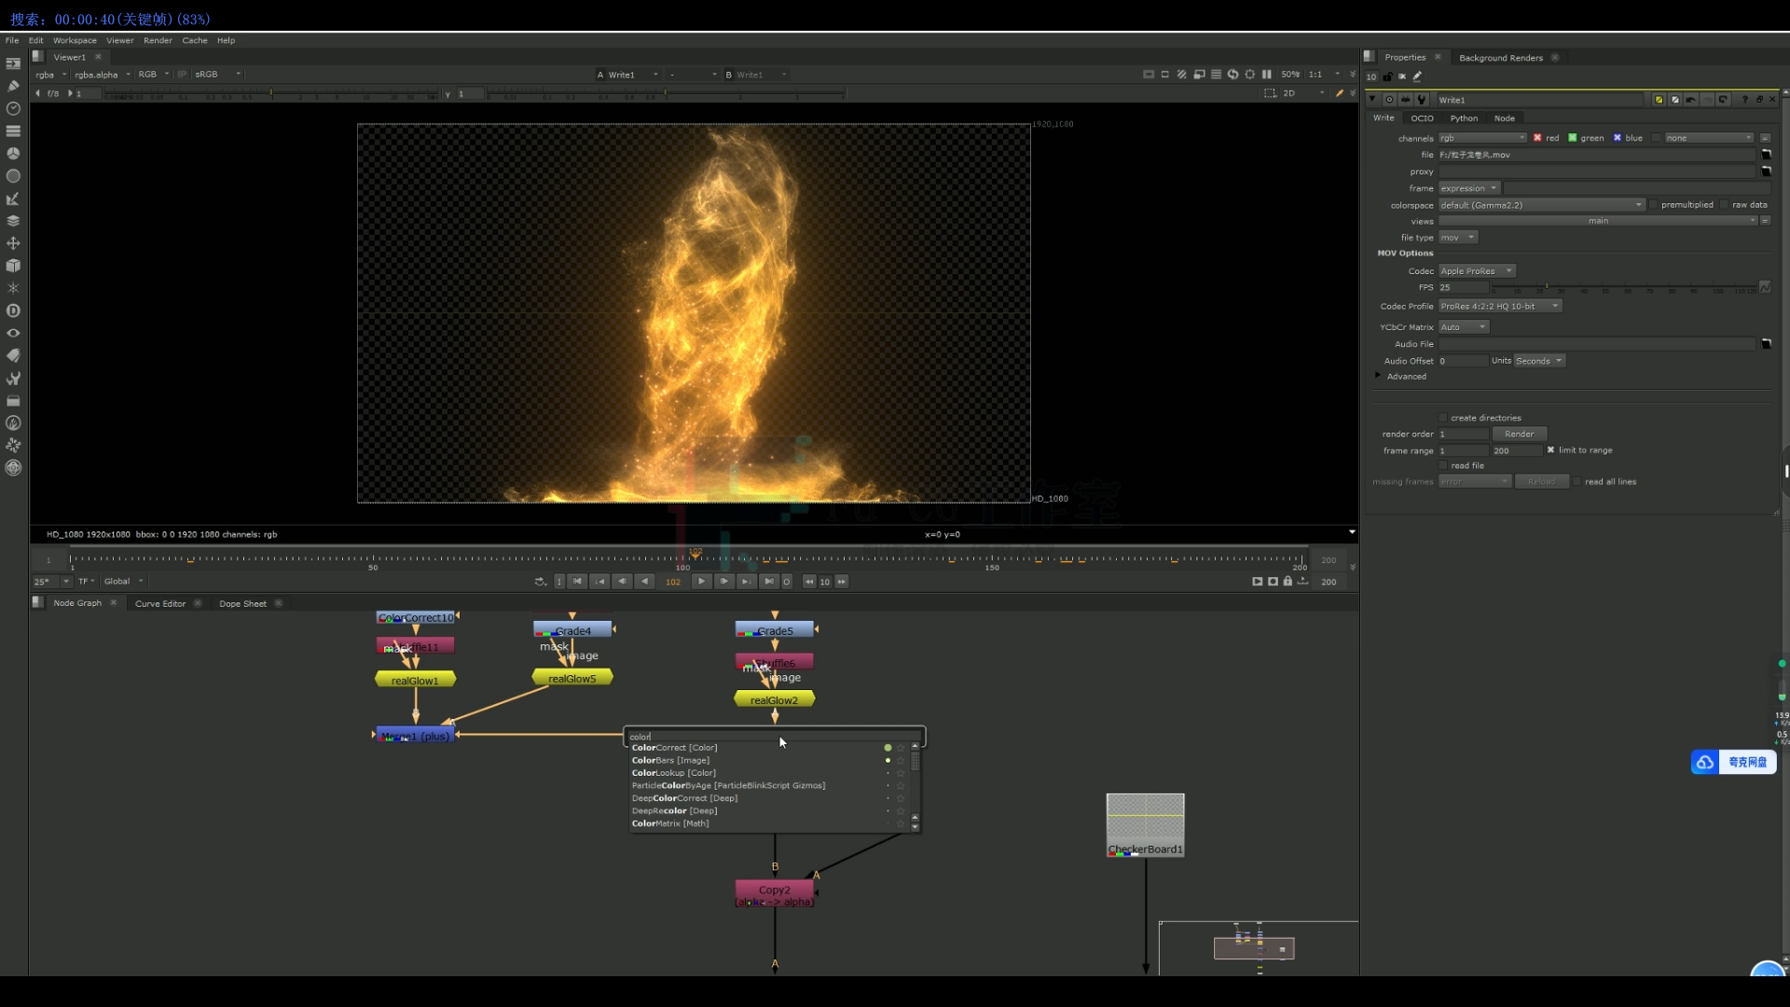Enable the read file checkbox
1790x1007 pixels.
pyautogui.click(x=1443, y=465)
